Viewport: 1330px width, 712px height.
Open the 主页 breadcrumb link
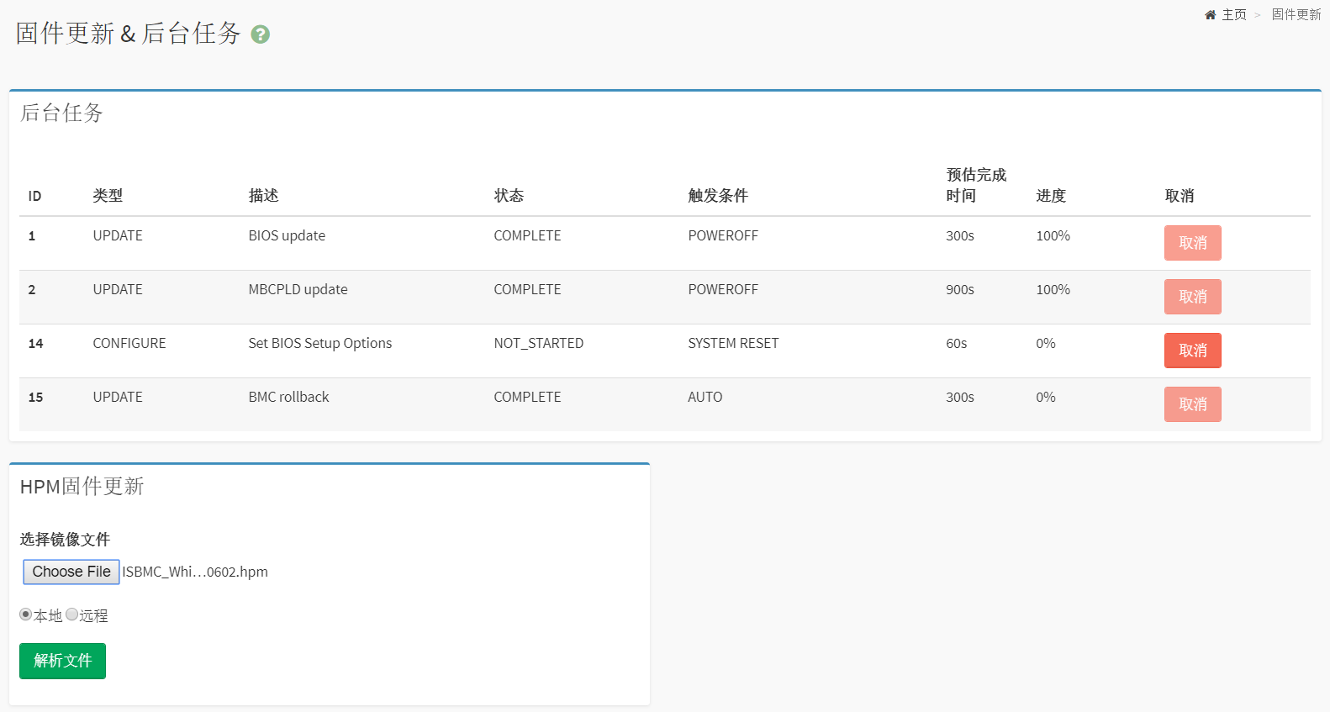pyautogui.click(x=1233, y=15)
